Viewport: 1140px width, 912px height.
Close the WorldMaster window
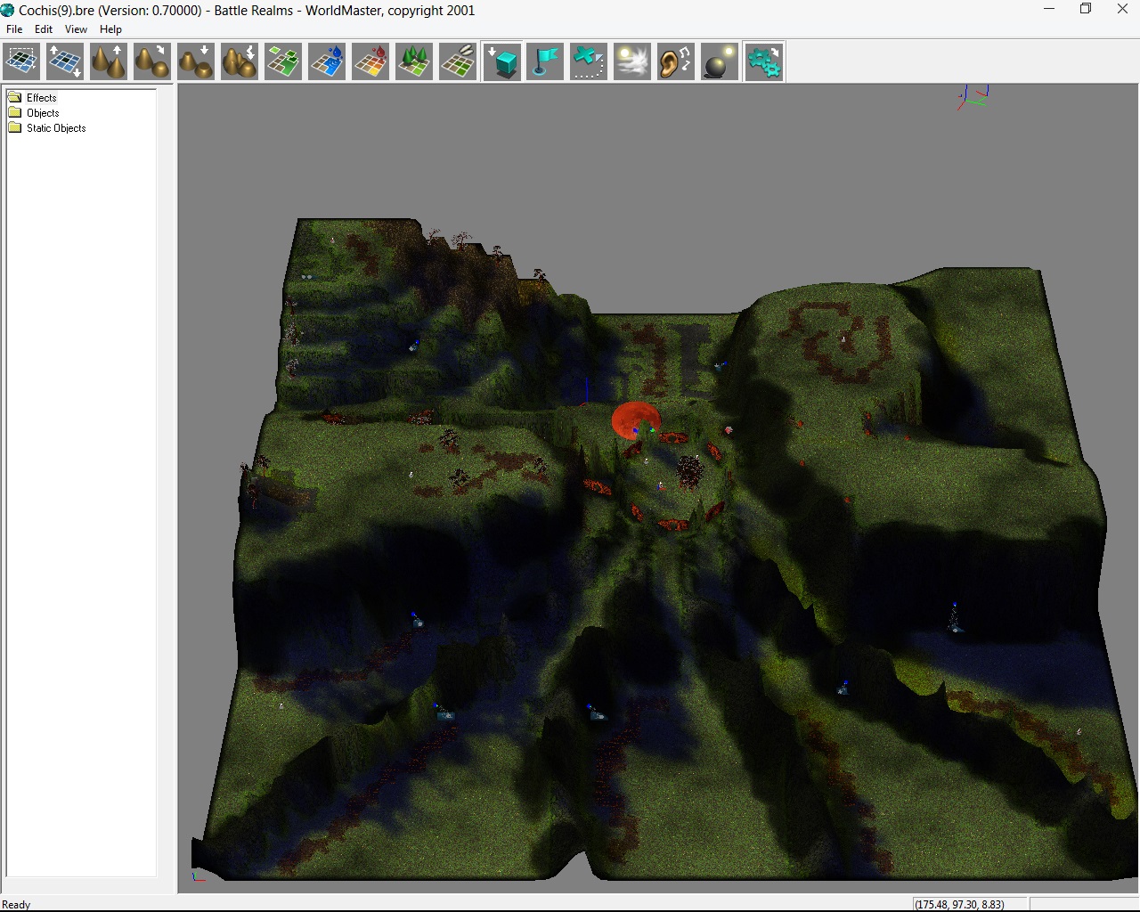pos(1122,10)
